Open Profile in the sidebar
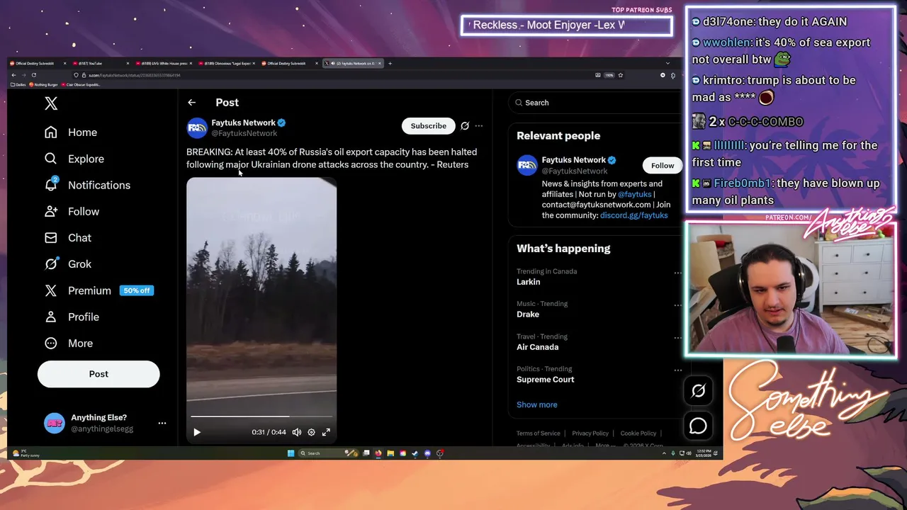907x510 pixels. (71, 317)
